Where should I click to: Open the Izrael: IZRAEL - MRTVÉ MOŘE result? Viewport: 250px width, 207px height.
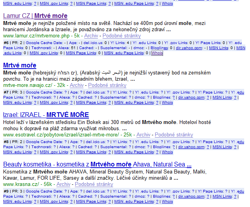(46, 115)
